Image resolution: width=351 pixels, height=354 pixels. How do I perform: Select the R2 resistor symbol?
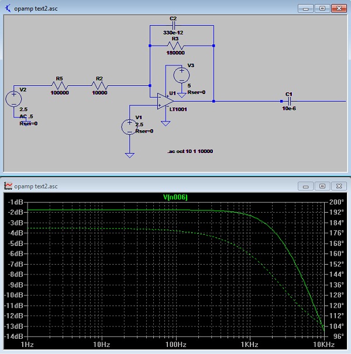(99, 85)
